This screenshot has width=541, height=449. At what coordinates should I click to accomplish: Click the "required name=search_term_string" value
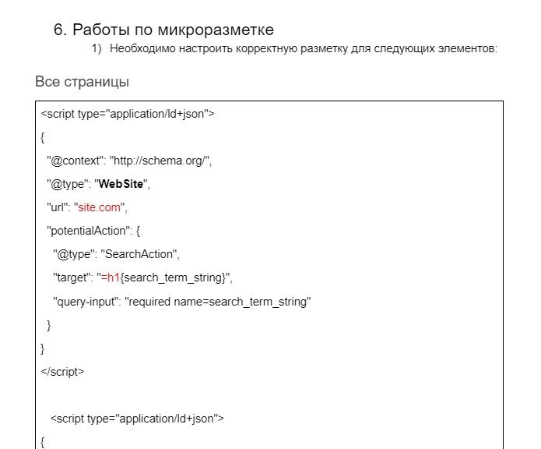(x=218, y=301)
